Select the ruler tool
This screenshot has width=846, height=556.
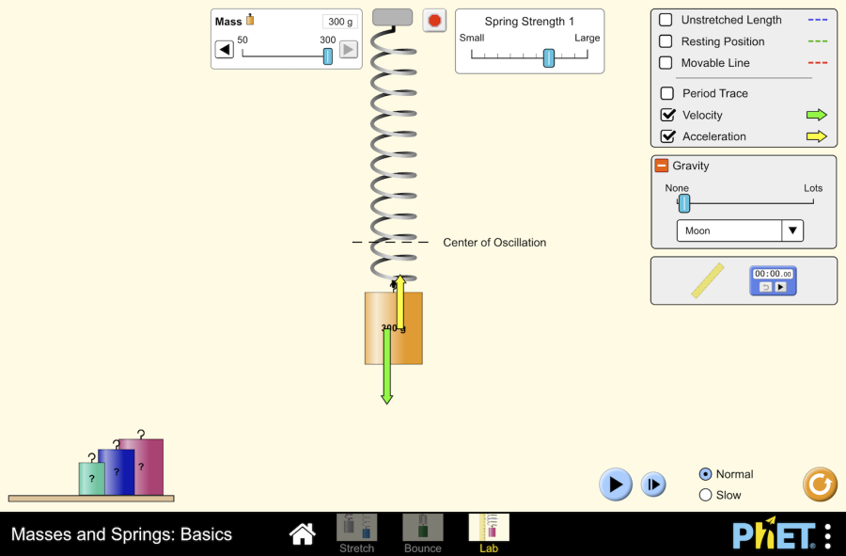point(707,280)
